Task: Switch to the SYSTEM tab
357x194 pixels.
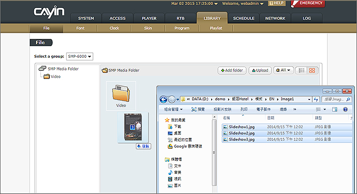Action: coord(86,18)
